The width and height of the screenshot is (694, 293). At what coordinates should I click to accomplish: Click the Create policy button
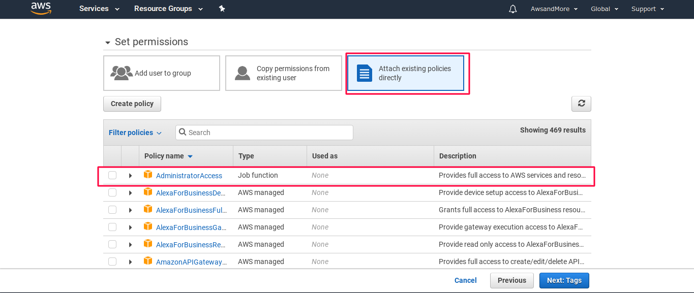point(132,104)
